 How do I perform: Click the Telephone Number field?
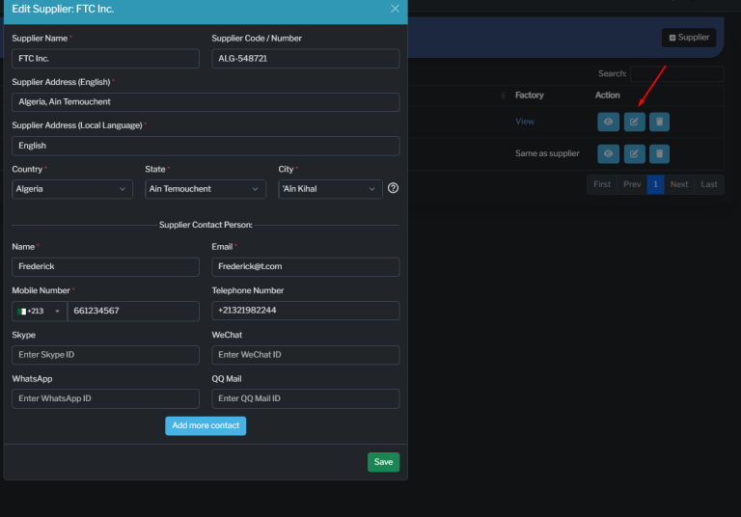pos(306,311)
